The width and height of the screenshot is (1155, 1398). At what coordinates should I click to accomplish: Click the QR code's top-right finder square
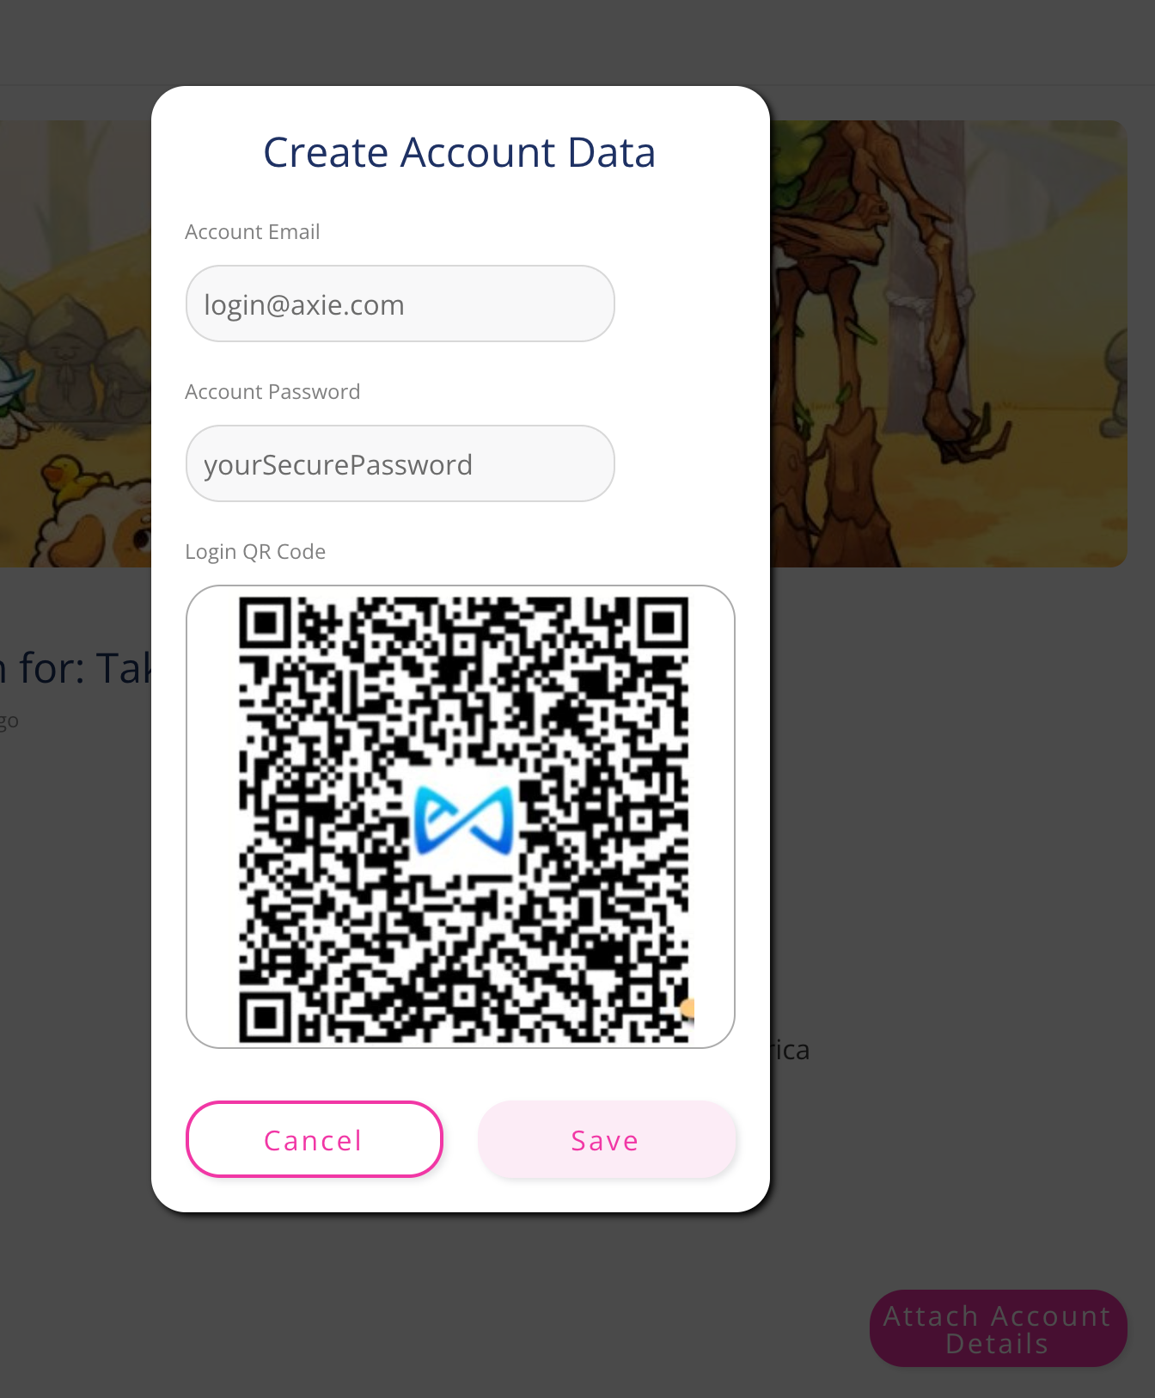tap(662, 623)
